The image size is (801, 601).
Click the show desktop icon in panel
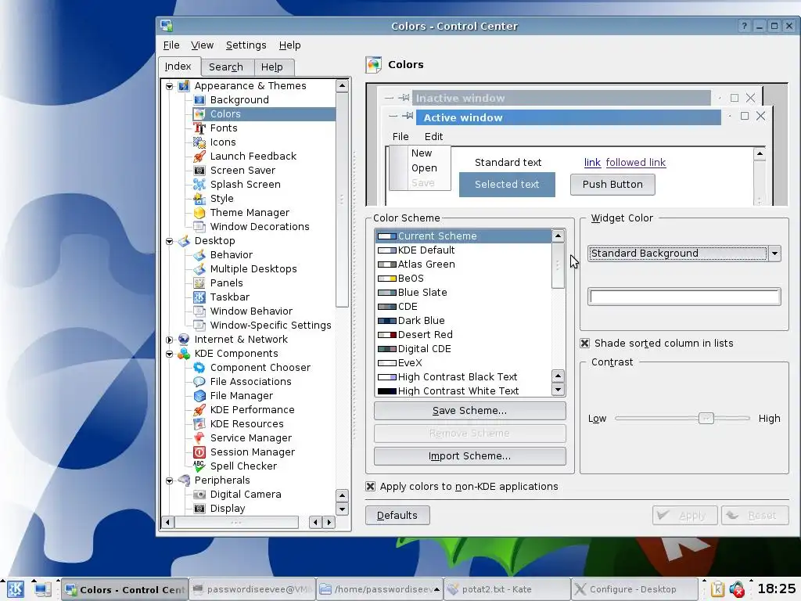42,589
